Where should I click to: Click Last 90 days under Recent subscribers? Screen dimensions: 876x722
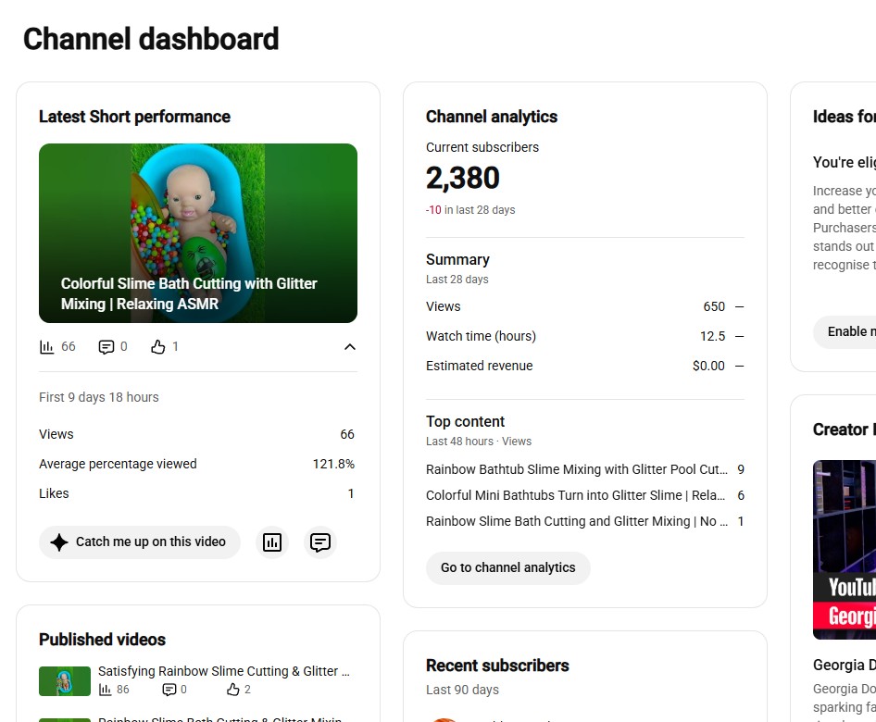463,690
